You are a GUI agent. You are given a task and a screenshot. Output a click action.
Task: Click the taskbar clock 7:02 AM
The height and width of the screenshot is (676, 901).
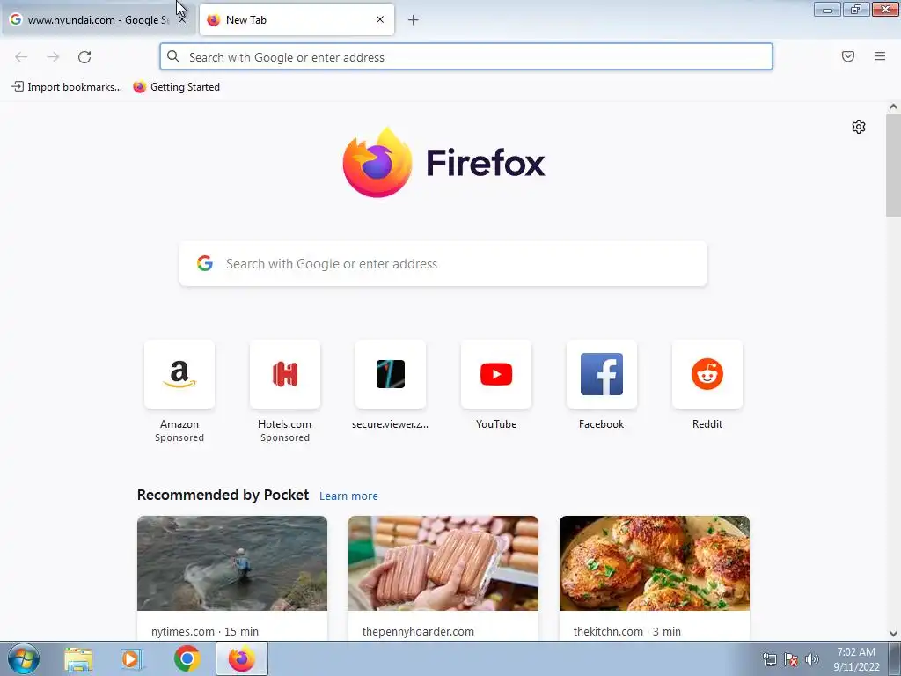pos(856,652)
